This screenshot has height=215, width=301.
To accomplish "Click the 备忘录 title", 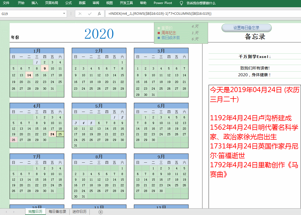I will [x=255, y=37].
